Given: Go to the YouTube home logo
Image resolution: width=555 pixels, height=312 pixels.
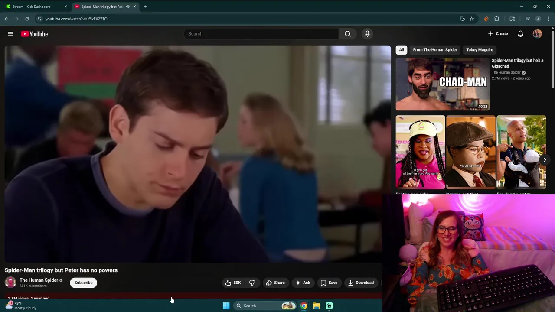Looking at the screenshot, I should pyautogui.click(x=34, y=34).
